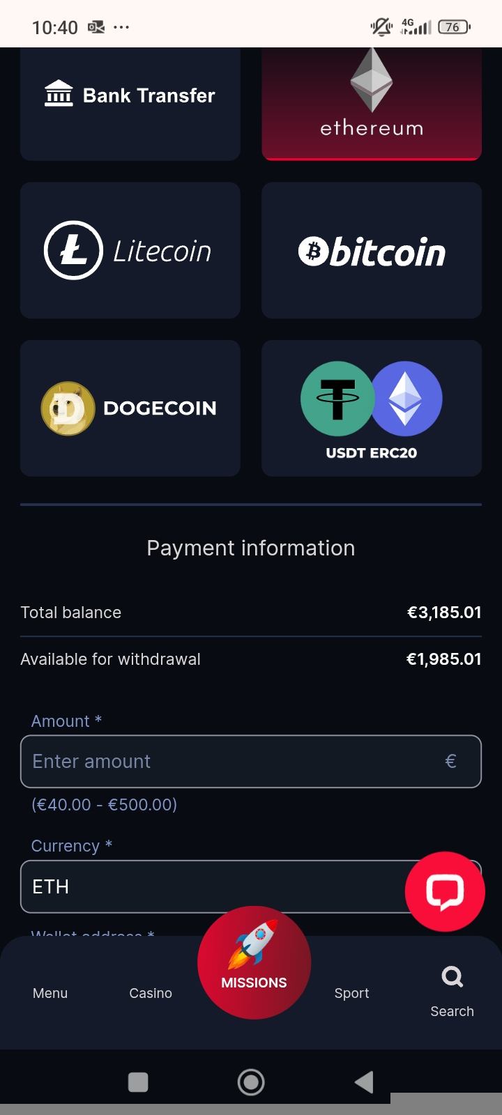Image resolution: width=502 pixels, height=1115 pixels.
Task: Tap the total balance value
Action: [444, 613]
